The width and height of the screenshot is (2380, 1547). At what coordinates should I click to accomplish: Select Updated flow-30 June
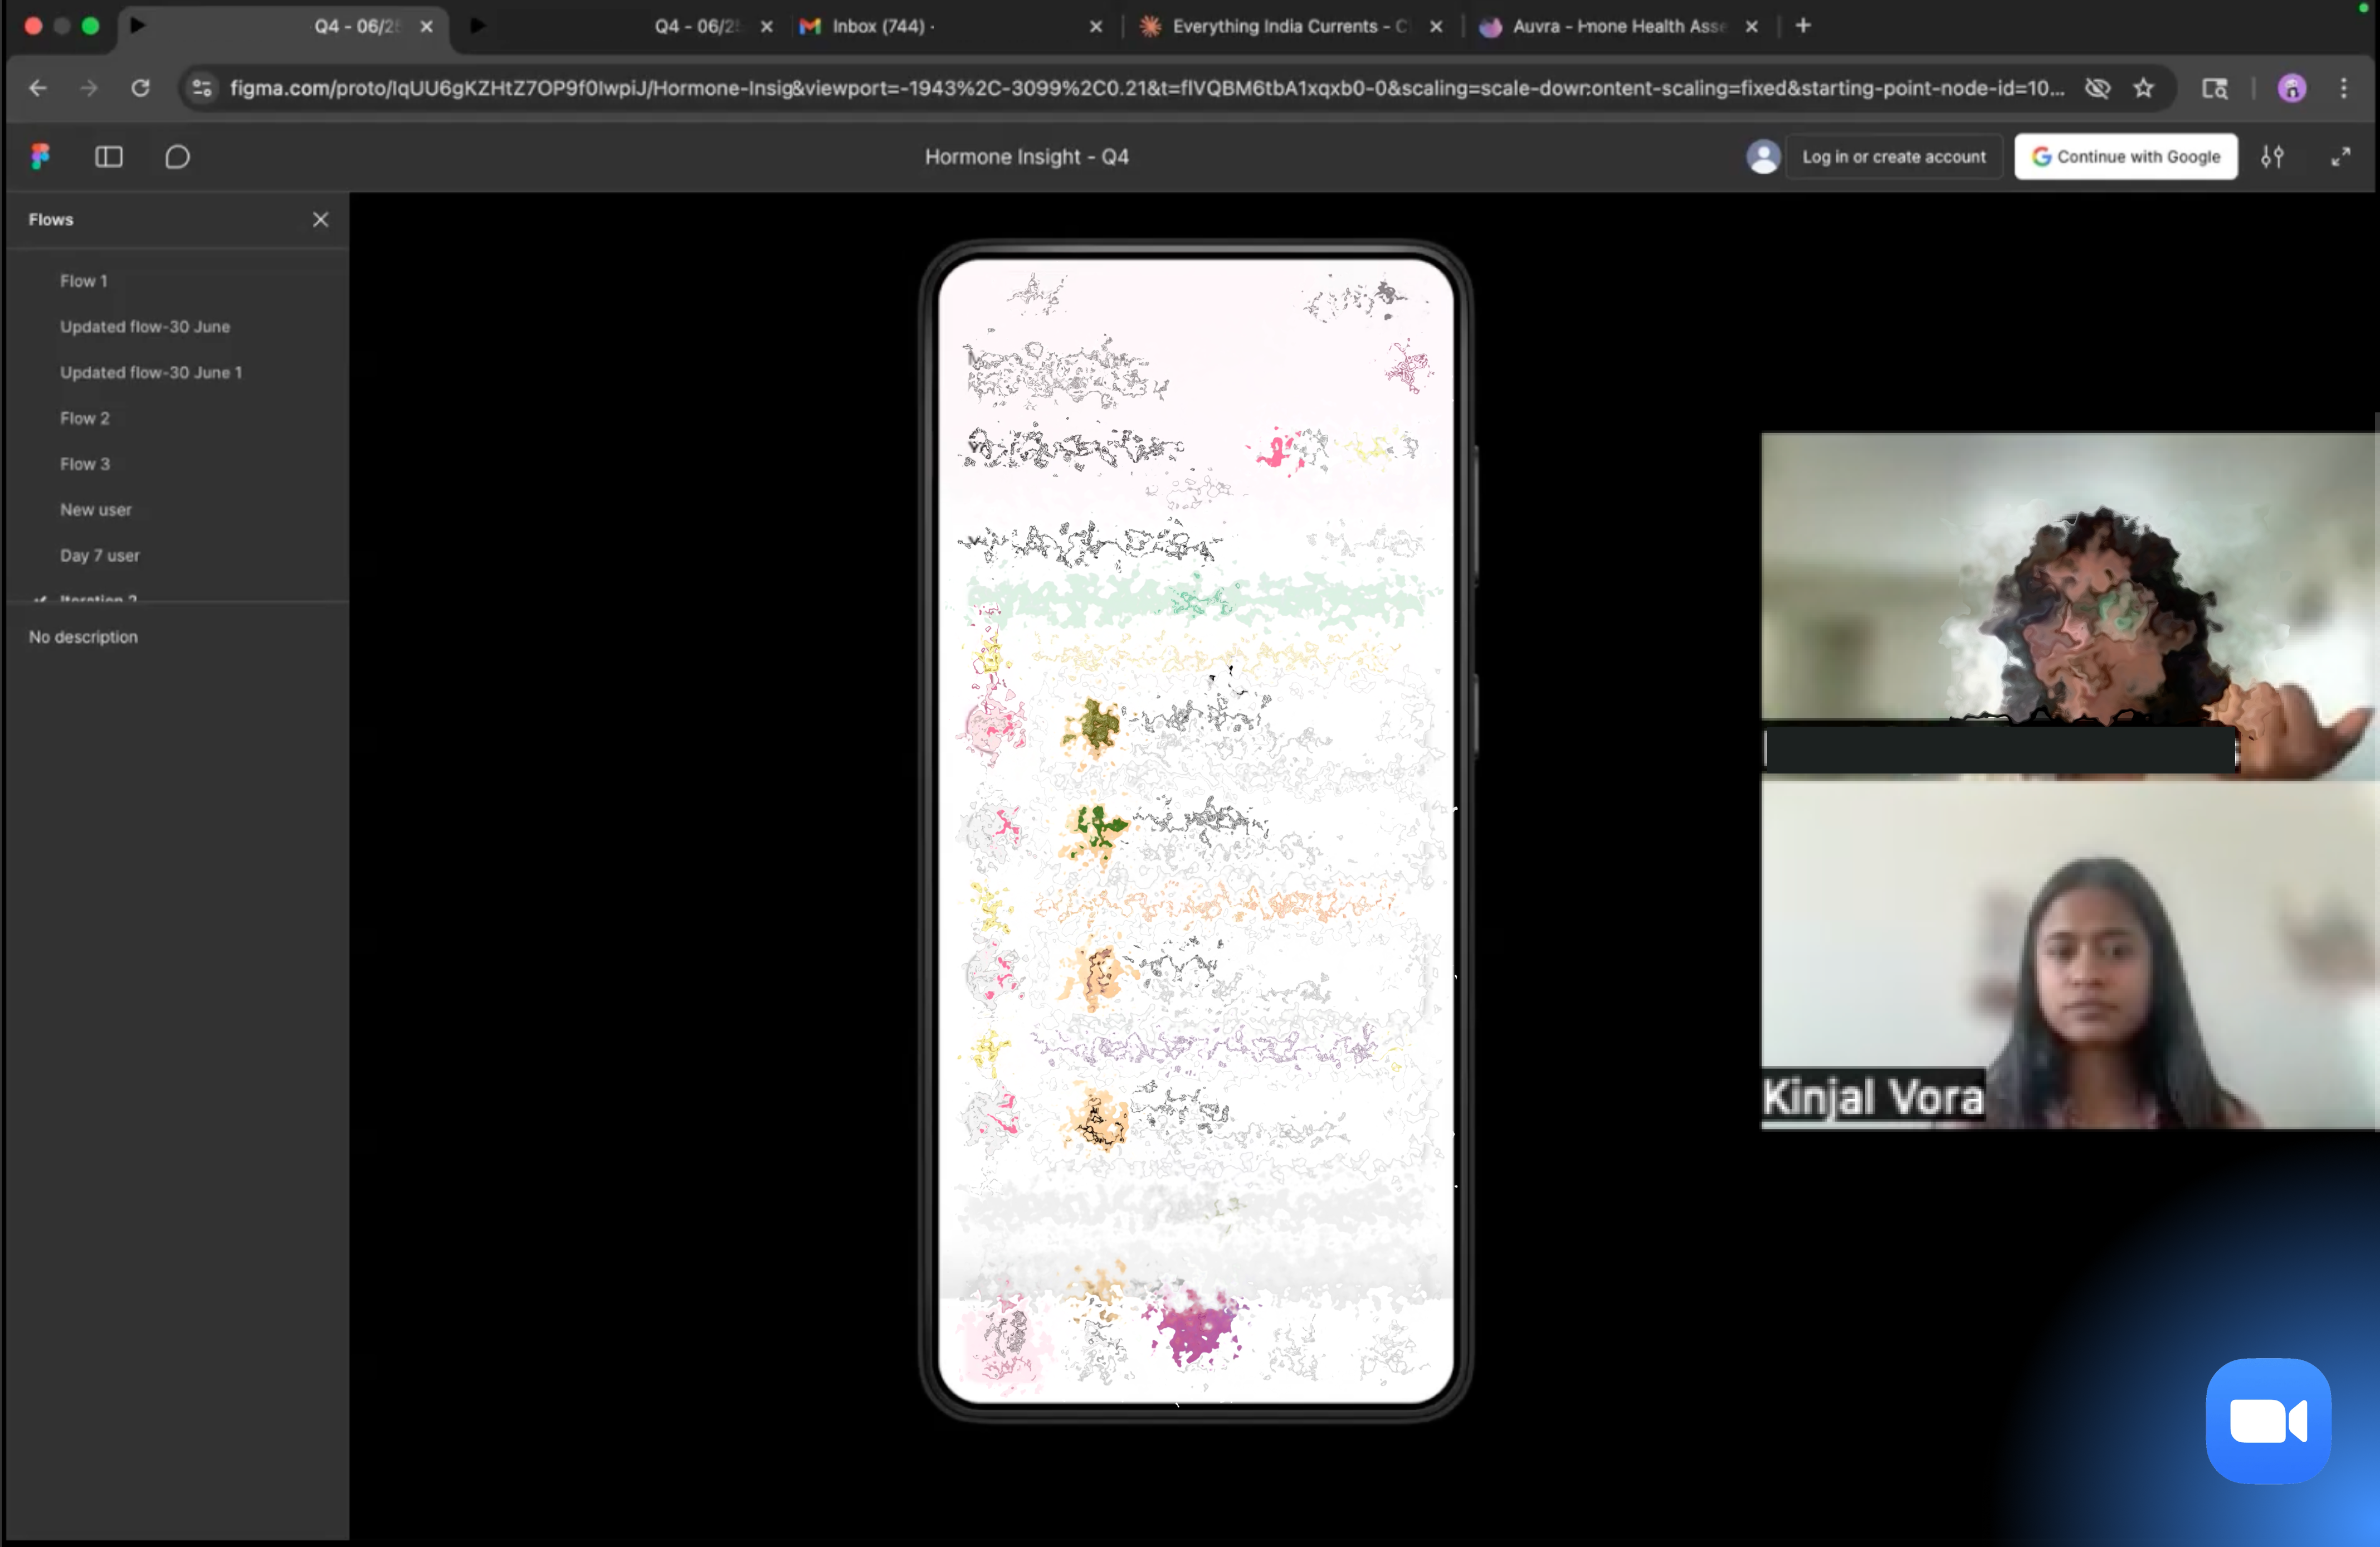click(145, 327)
